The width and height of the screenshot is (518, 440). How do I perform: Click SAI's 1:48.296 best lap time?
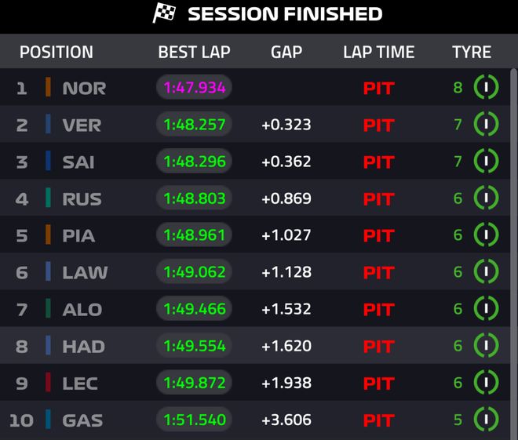coord(195,162)
